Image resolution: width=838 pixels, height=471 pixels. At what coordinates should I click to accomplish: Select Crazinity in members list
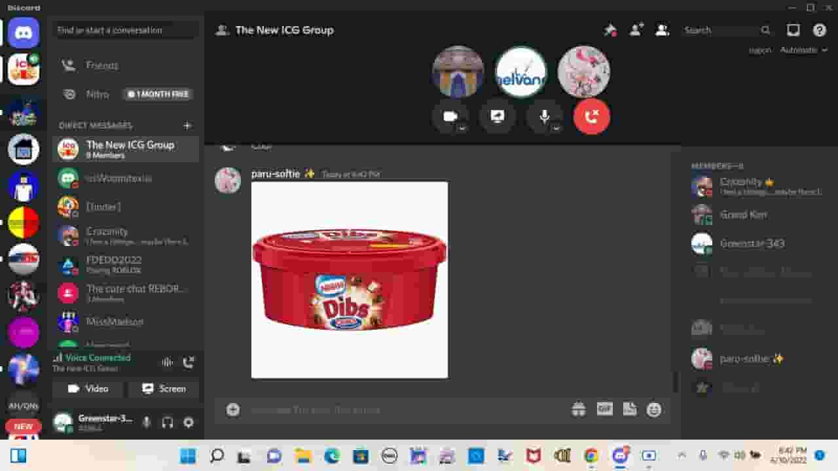tap(758, 186)
